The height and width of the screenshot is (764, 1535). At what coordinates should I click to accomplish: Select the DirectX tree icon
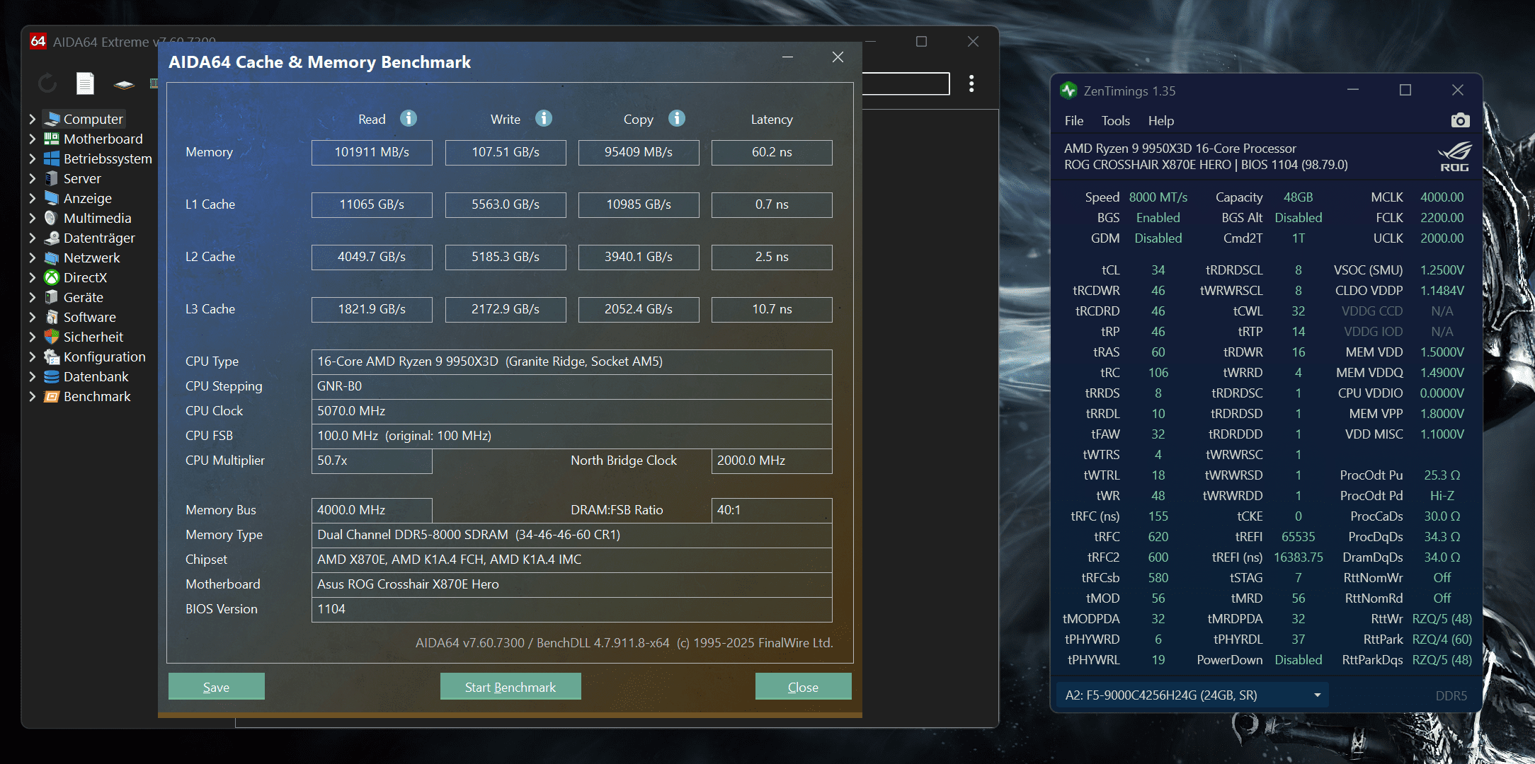coord(52,277)
